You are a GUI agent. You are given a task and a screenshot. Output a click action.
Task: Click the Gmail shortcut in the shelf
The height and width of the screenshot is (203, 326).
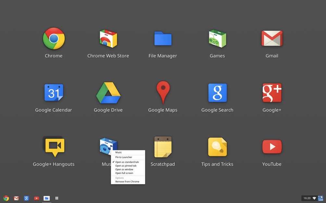16,198
